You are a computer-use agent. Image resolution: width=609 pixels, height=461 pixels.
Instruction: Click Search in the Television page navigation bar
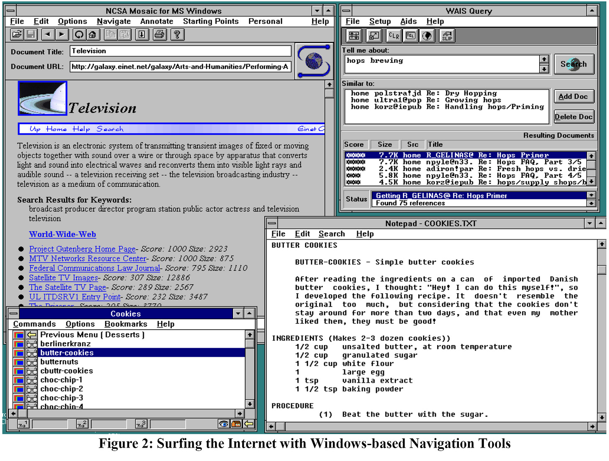[110, 129]
